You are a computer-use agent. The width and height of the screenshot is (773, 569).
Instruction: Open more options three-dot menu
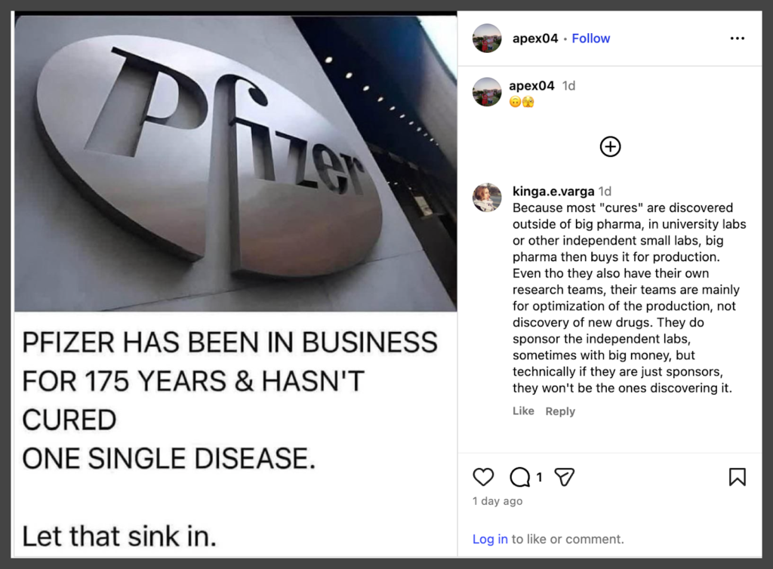(737, 38)
